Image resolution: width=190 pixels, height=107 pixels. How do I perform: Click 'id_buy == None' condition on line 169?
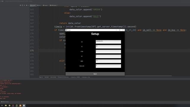pos(176,30)
